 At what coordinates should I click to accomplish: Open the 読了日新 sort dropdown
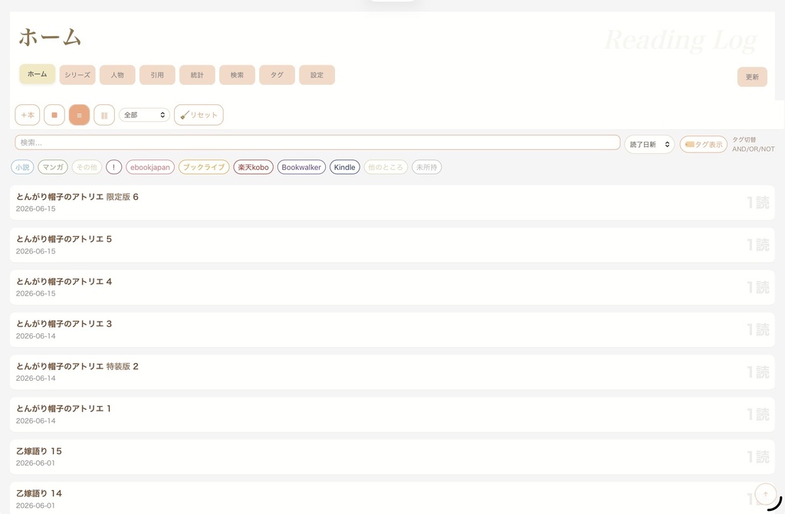point(649,144)
